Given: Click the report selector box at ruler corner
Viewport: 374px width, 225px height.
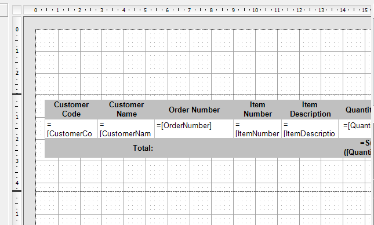Looking at the screenshot, I should click(17, 10).
